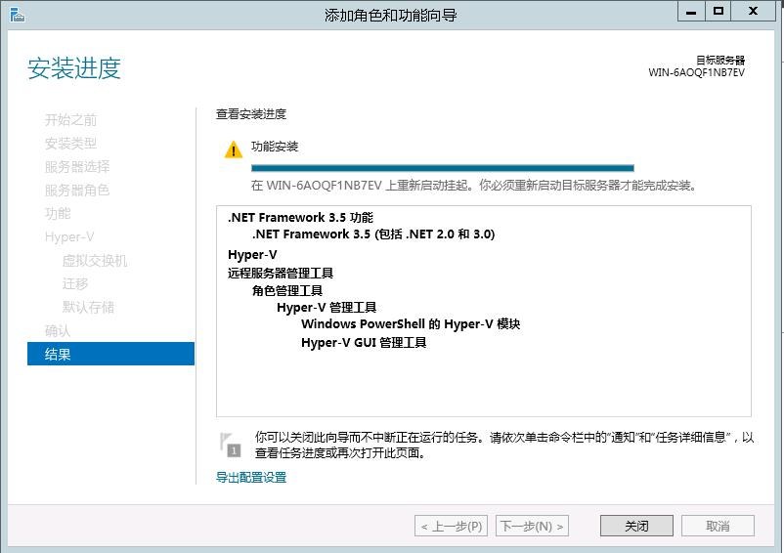Select the 服务器角色 step in sidebar
The width and height of the screenshot is (784, 553).
[77, 191]
